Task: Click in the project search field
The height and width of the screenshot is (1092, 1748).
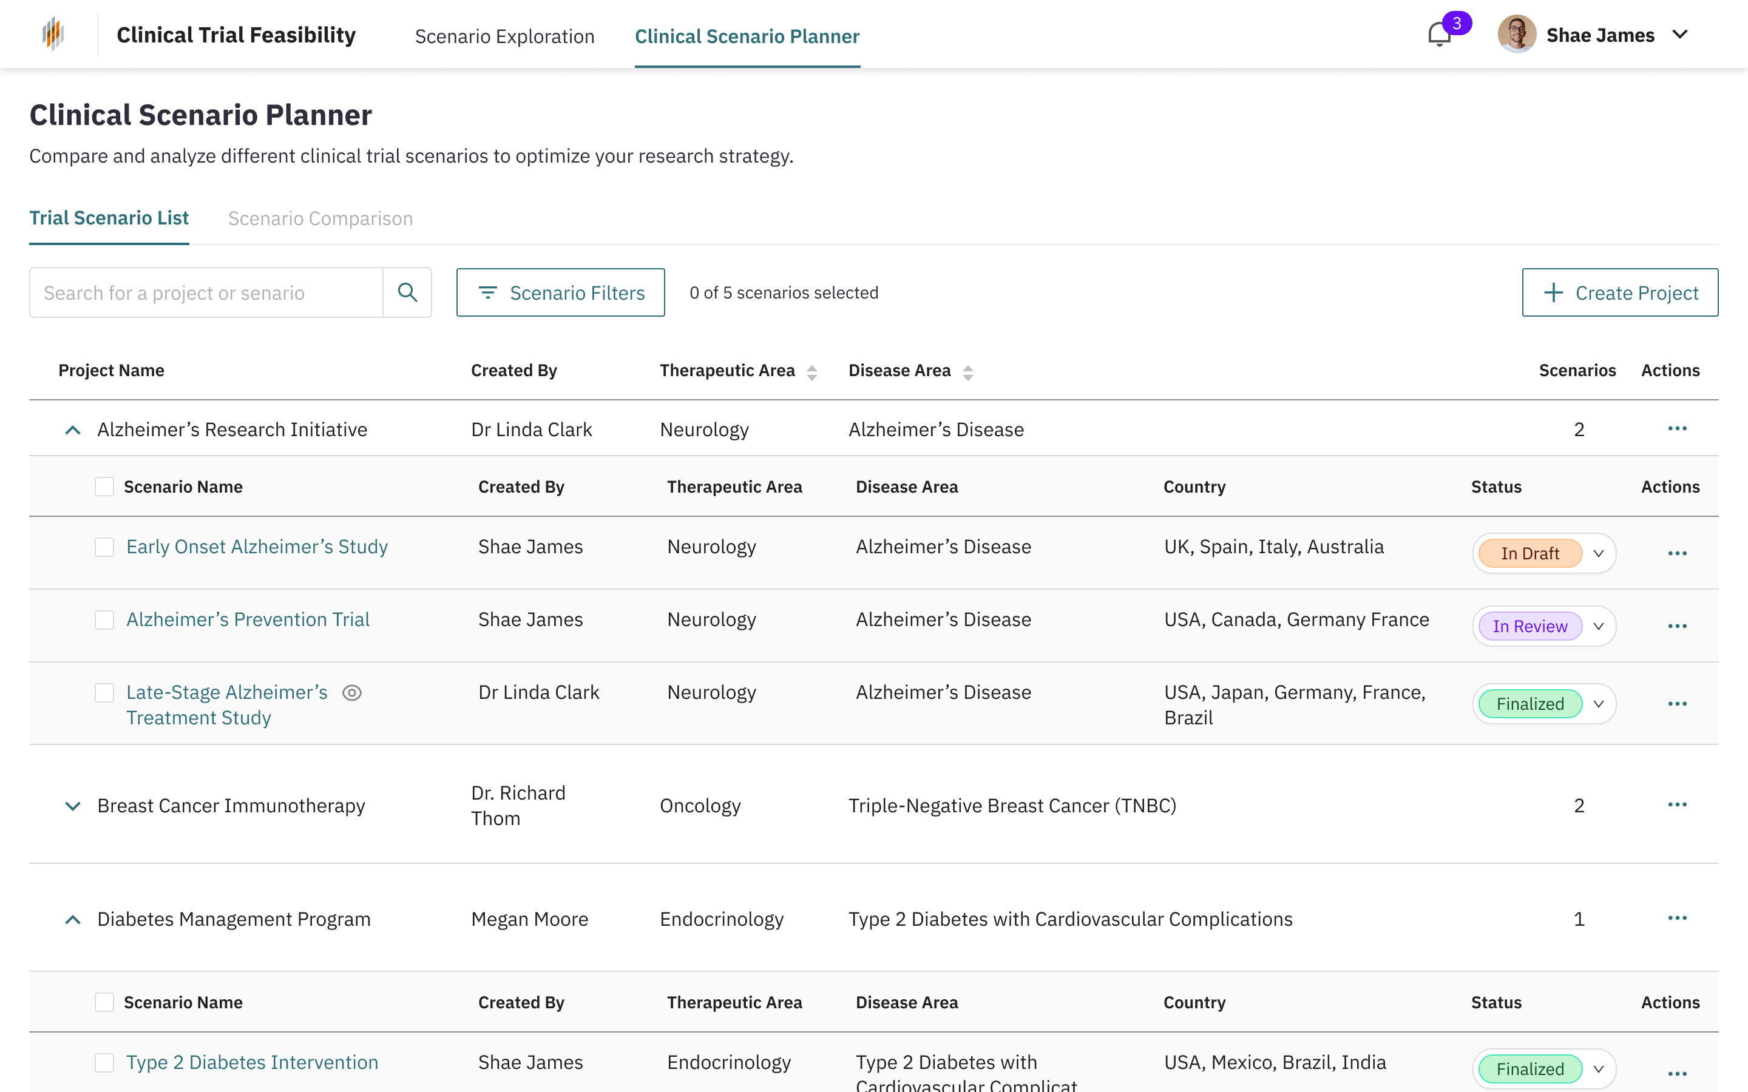Action: 206,292
